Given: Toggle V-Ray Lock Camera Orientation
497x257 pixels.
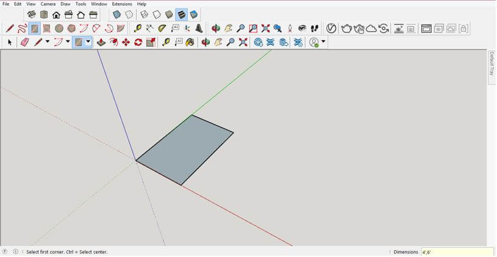Looking at the screenshot, I should click(x=463, y=29).
